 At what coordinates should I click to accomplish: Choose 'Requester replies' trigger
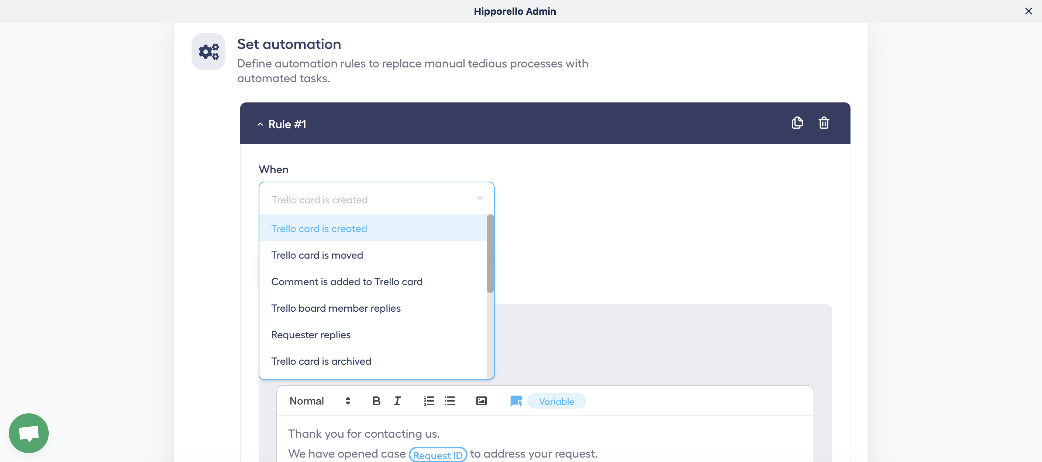[x=311, y=335]
